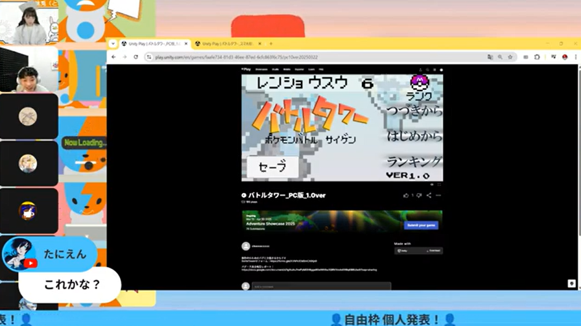Open the docs.google.com link in description
This screenshot has height=326, width=581.
click(309, 269)
